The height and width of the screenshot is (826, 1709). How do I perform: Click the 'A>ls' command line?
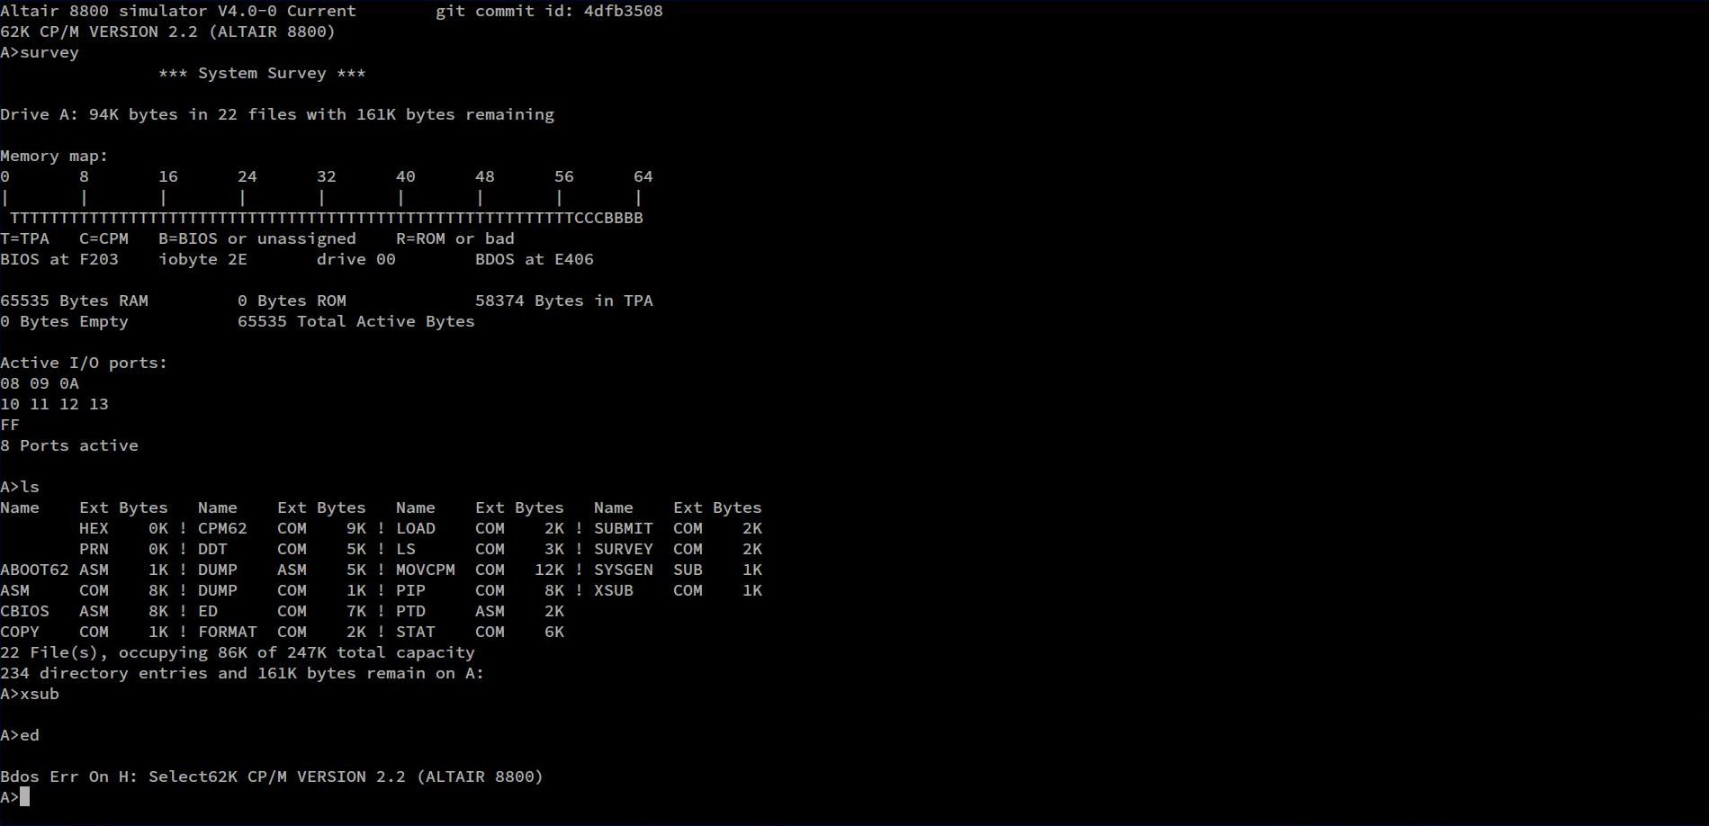[x=20, y=487]
